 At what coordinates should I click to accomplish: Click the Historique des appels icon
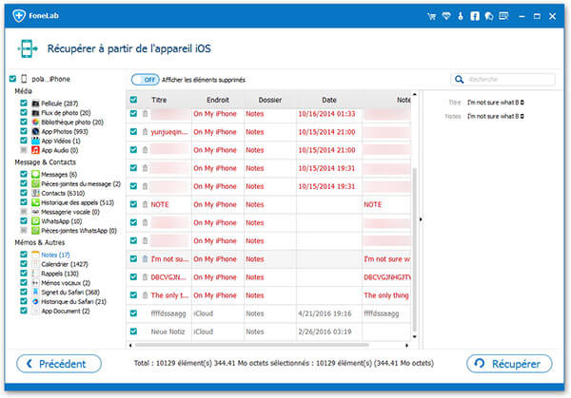pyautogui.click(x=35, y=201)
